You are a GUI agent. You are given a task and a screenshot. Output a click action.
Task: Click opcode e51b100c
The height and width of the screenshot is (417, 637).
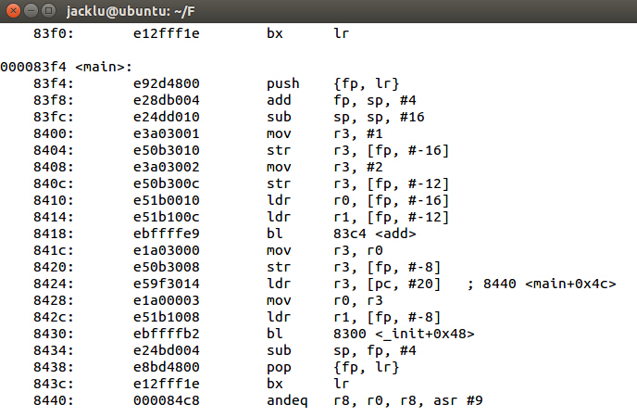pyautogui.click(x=166, y=217)
